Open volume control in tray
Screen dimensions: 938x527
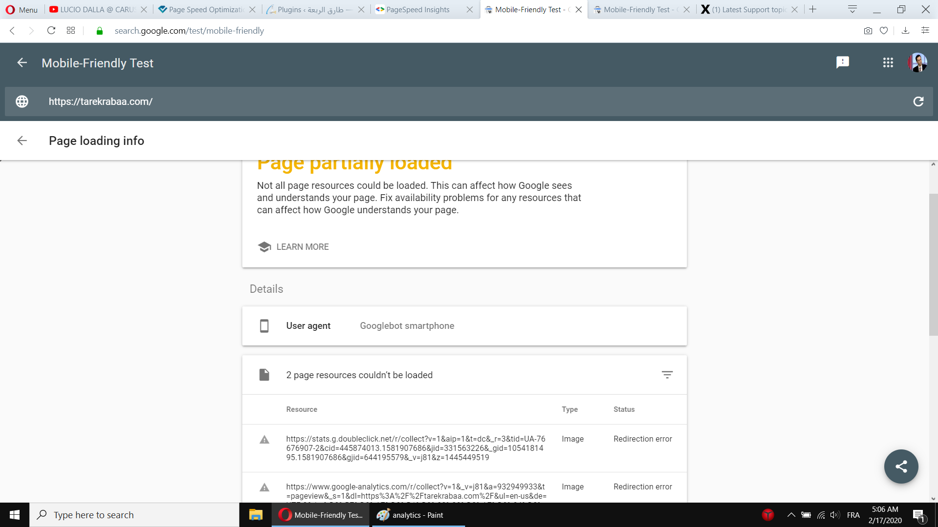(835, 515)
